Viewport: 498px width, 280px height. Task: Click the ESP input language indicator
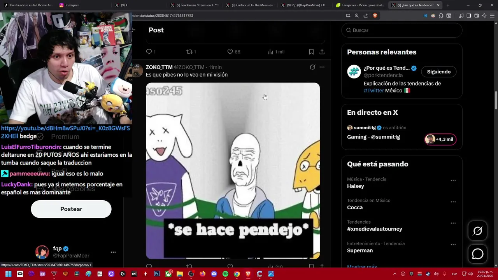454,274
